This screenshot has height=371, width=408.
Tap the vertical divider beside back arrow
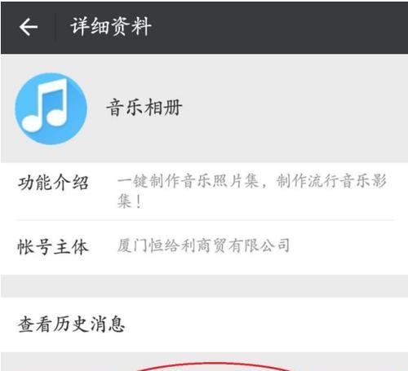55,27
